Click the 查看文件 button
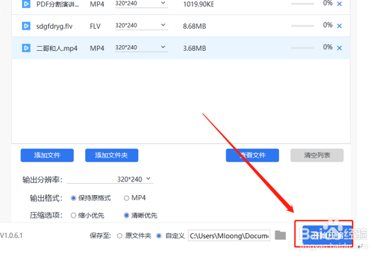The width and height of the screenshot is (390, 260). (252, 155)
